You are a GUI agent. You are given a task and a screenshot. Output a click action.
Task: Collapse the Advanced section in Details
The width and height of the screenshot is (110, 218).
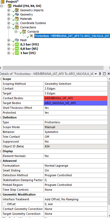[1, 161]
